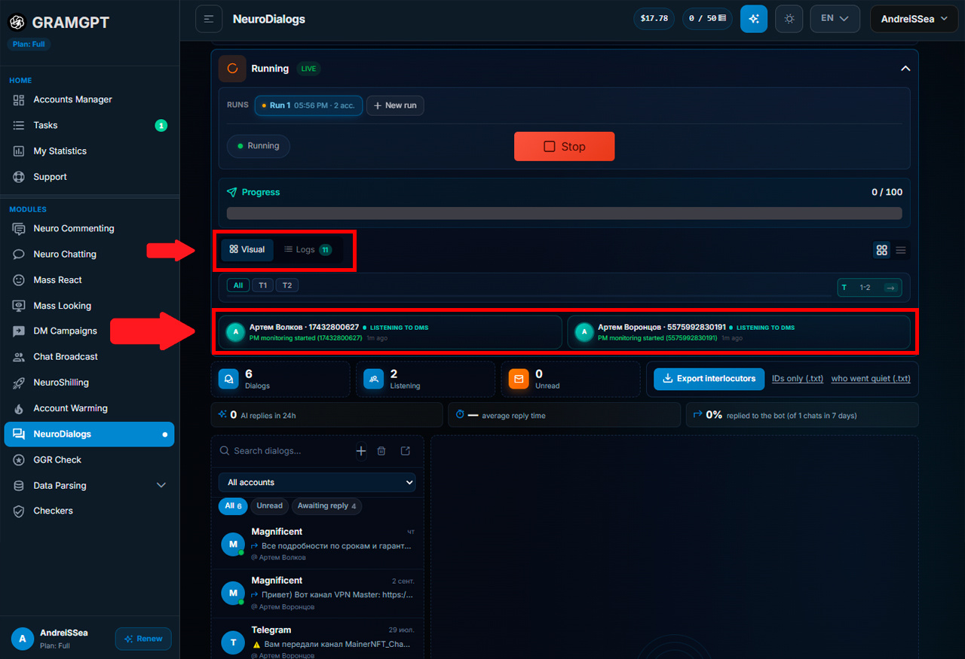Click the $17.78 balance badge
Image resolution: width=965 pixels, height=659 pixels.
pyautogui.click(x=654, y=19)
